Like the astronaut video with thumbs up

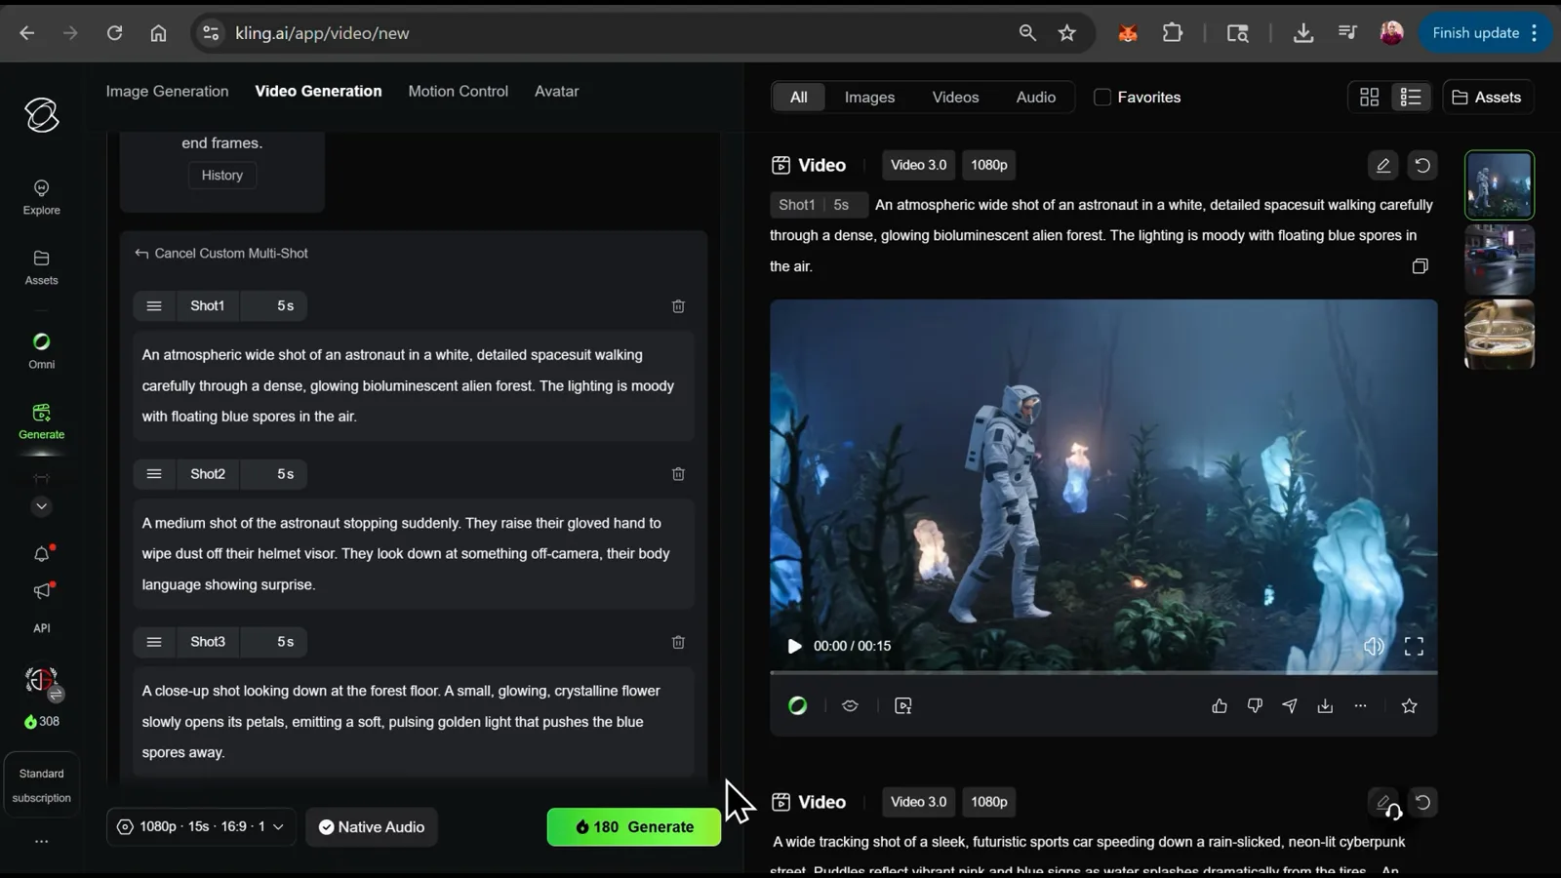pos(1220,705)
